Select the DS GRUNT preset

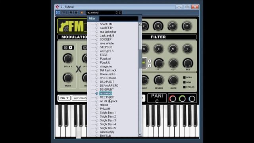pyautogui.click(x=107, y=89)
